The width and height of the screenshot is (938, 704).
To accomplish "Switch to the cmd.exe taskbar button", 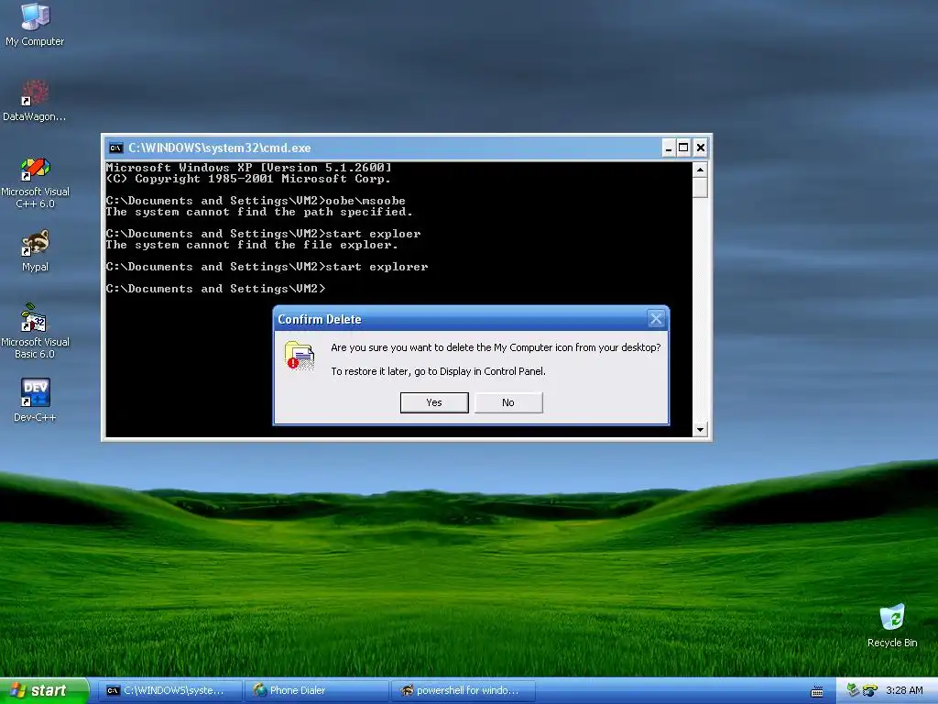I will click(169, 691).
